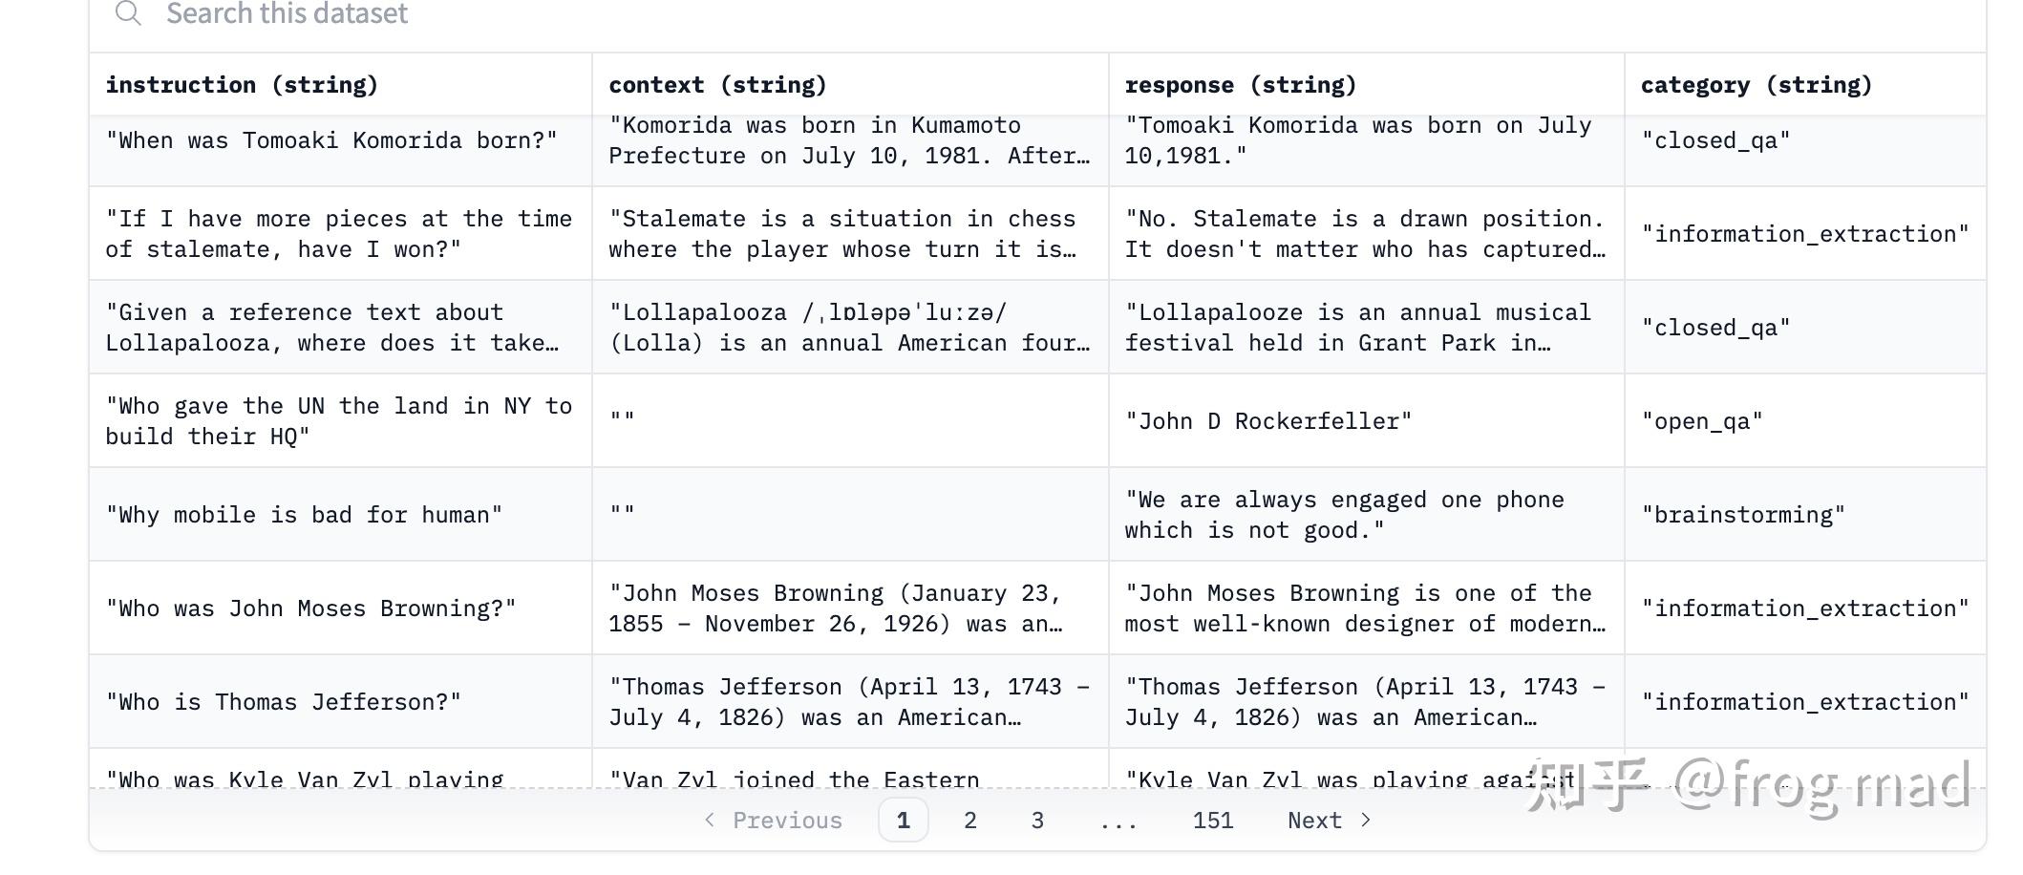Click the category column header
The height and width of the screenshot is (875, 2023).
pyautogui.click(x=1756, y=85)
